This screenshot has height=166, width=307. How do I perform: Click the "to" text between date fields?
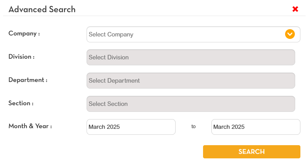click(x=193, y=126)
